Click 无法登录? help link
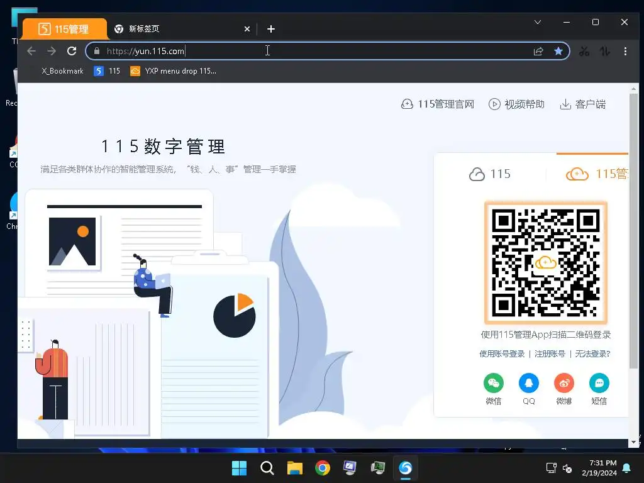Screen dimensions: 644x483 pos(592,353)
